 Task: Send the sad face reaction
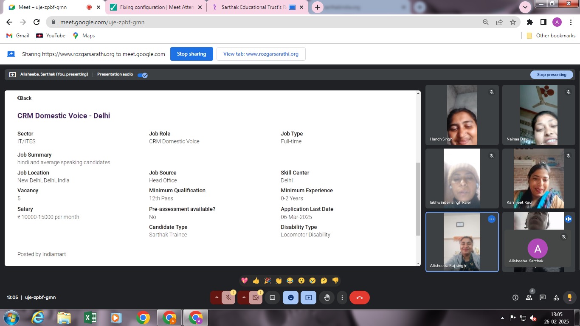(313, 281)
